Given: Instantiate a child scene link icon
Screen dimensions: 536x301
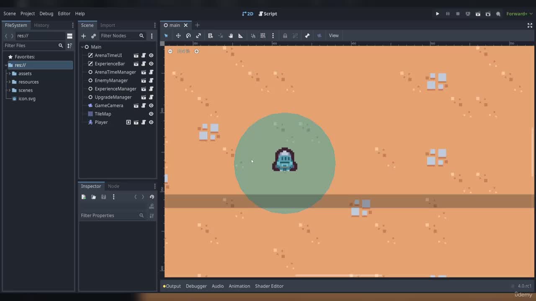Looking at the screenshot, I should tap(93, 36).
